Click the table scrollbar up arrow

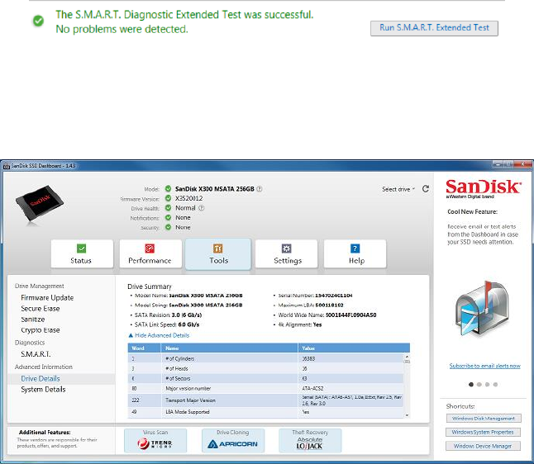(407, 357)
